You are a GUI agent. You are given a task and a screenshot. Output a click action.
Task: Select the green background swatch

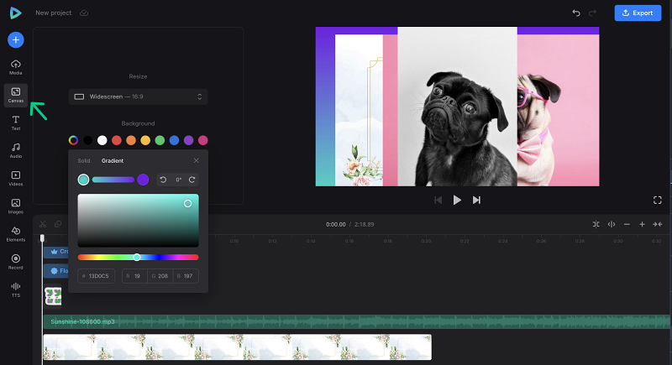click(x=160, y=140)
